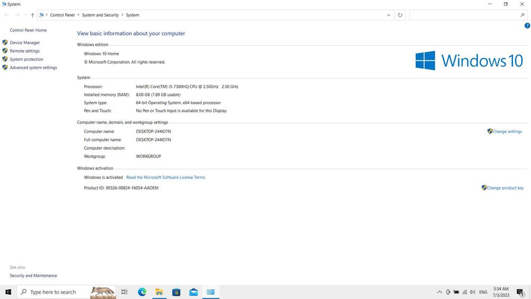Click the System Control Panel taskbar icon
Screen dimensions: 531x299
coord(211,292)
